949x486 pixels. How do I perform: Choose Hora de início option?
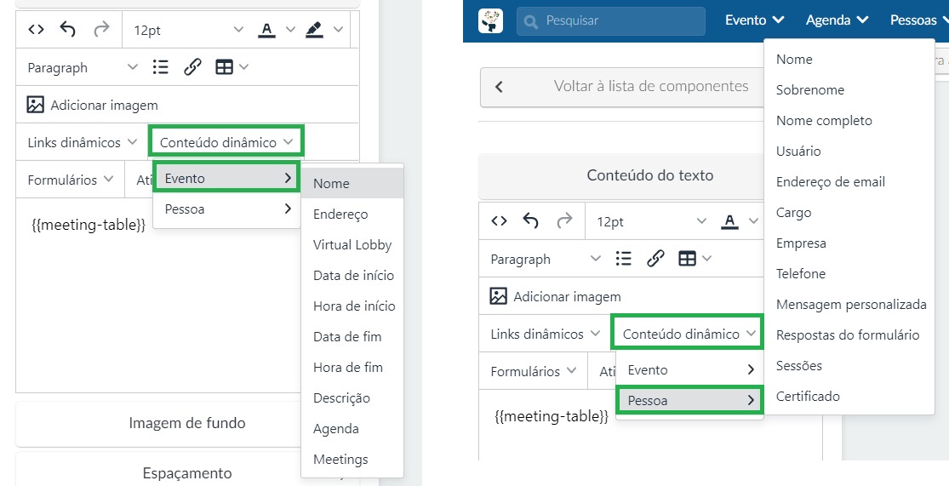coord(352,306)
